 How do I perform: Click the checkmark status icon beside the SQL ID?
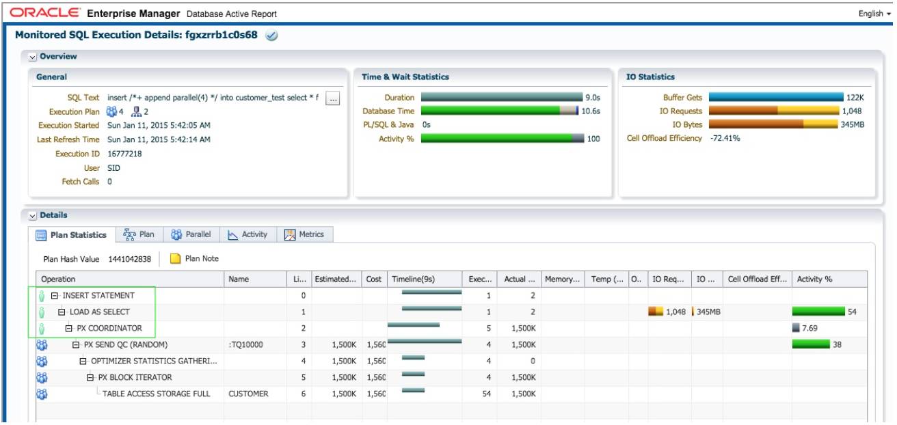[271, 36]
